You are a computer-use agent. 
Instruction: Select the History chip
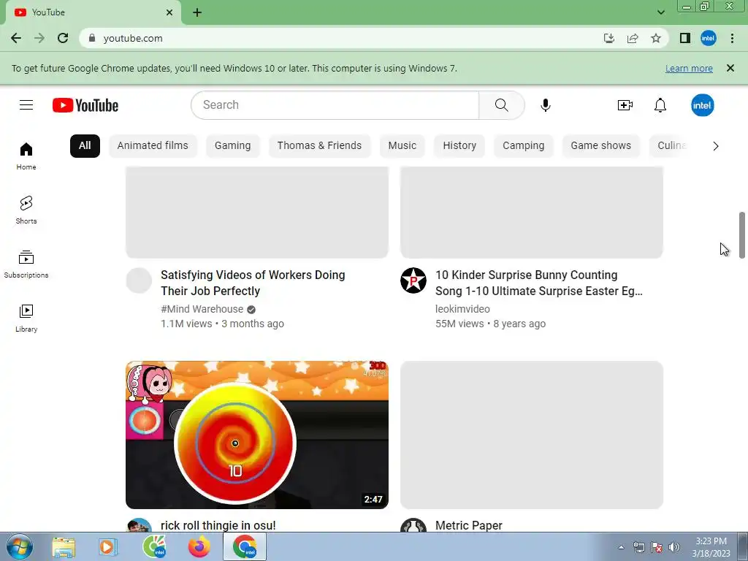[459, 146]
